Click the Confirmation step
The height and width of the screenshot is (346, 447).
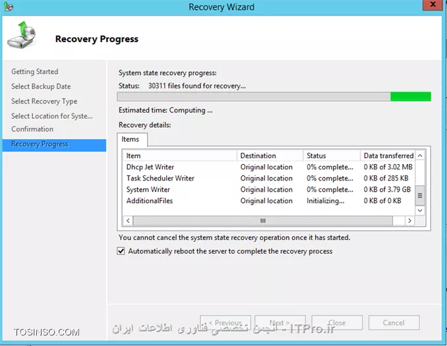click(32, 129)
